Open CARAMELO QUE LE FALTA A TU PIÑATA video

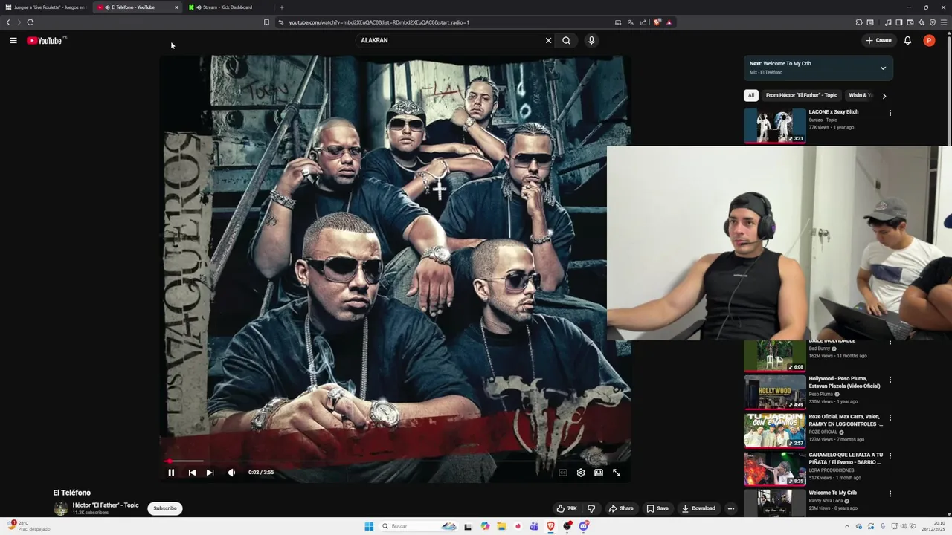pos(774,468)
